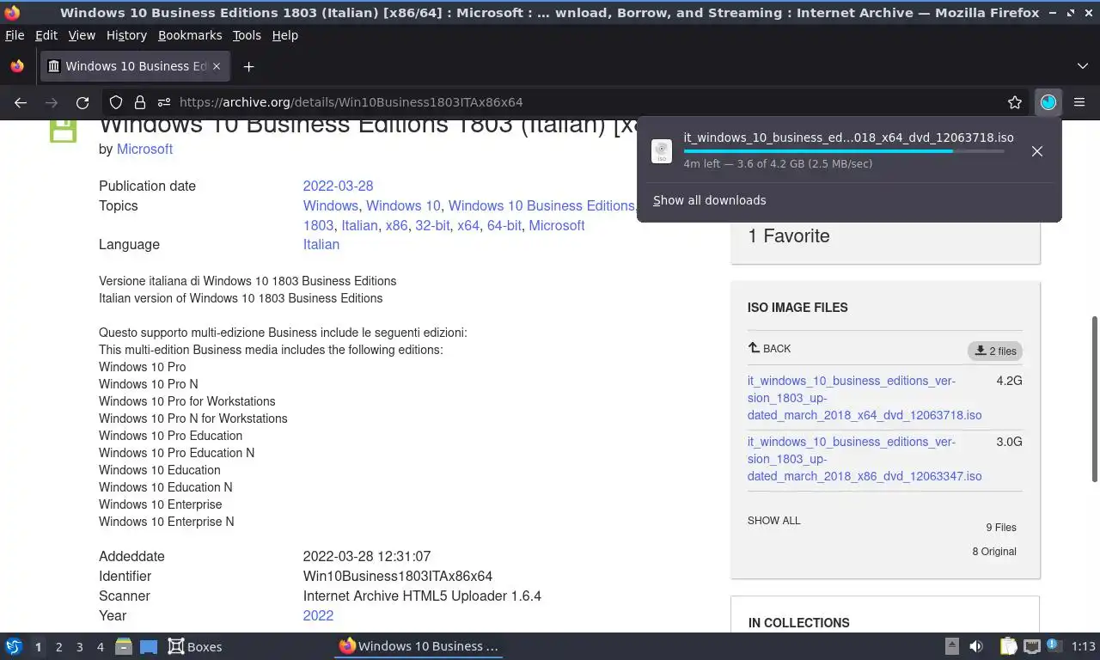Open the clipboard tray icon
Viewport: 1100px width, 660px height.
tap(1009, 646)
